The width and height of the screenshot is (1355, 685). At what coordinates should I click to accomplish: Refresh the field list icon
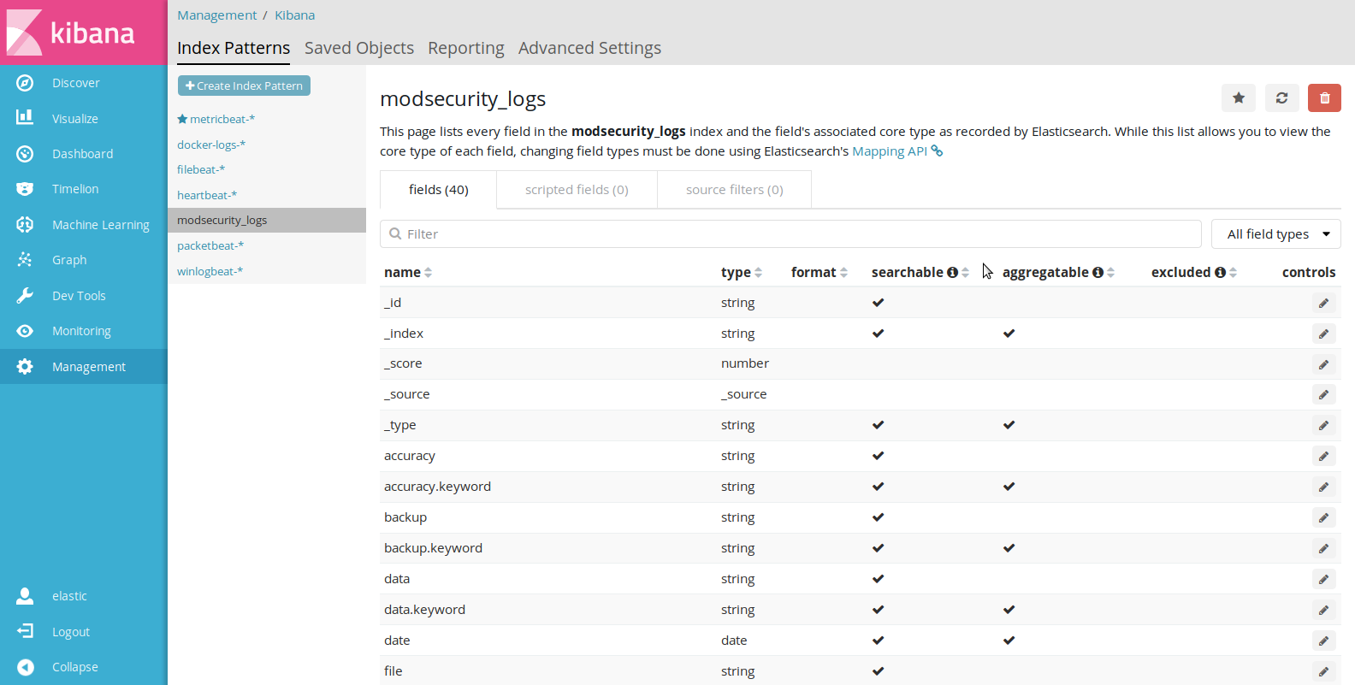[1281, 98]
